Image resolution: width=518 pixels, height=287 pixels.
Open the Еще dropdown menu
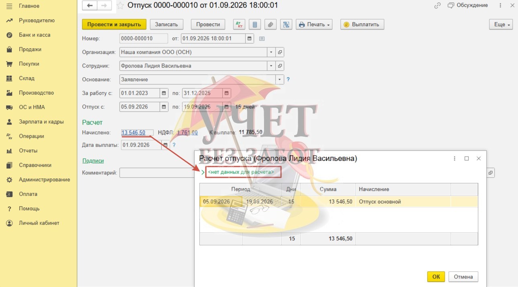click(501, 25)
